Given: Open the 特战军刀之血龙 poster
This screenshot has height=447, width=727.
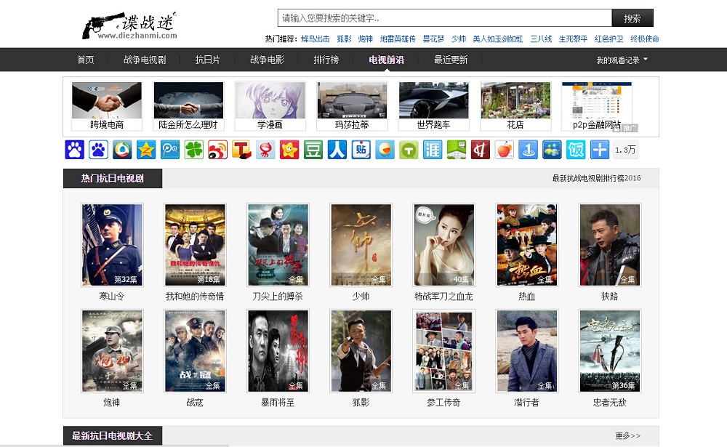Looking at the screenshot, I should [x=443, y=245].
